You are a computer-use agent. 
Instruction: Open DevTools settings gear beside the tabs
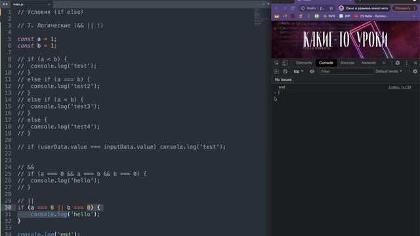coord(398,63)
